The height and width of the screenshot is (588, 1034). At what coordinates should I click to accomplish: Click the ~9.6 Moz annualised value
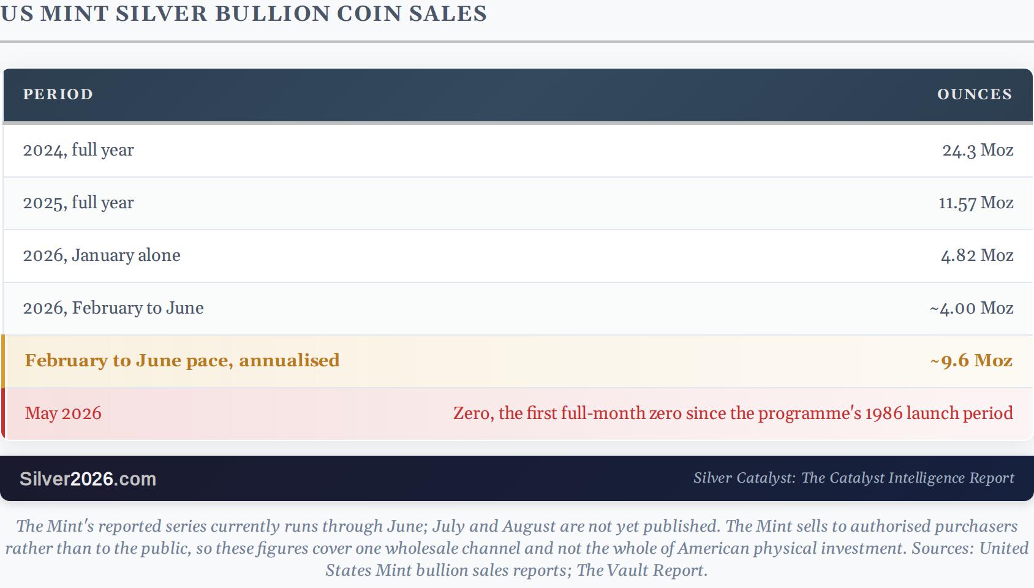click(972, 361)
